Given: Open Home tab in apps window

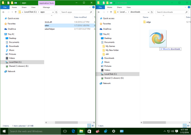Looking at the screenshot, I should point(14,7).
